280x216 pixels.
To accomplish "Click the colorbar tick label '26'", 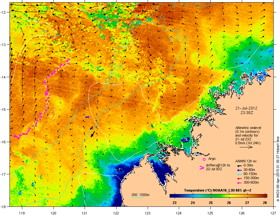I will (x=229, y=203).
